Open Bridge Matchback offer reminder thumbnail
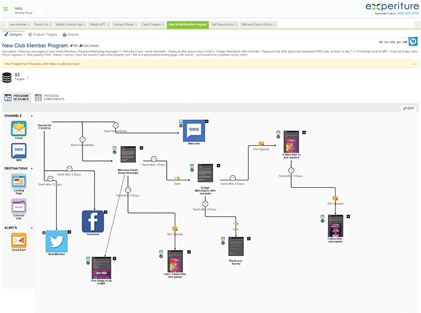 [x=205, y=174]
